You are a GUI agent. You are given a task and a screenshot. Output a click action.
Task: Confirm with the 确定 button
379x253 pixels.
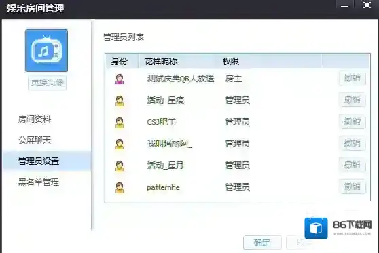pos(262,242)
